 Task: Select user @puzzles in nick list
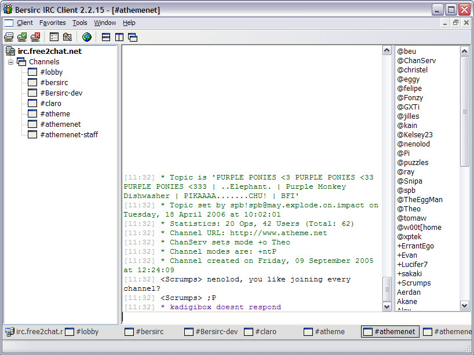tap(413, 163)
